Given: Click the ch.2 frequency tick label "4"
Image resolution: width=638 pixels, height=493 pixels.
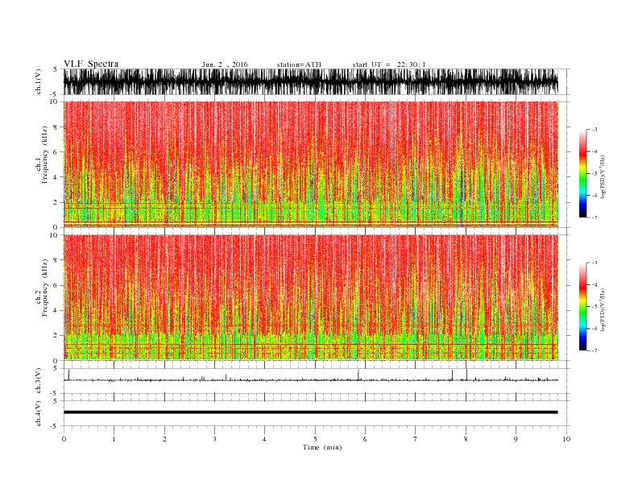Looking at the screenshot, I should [56, 311].
